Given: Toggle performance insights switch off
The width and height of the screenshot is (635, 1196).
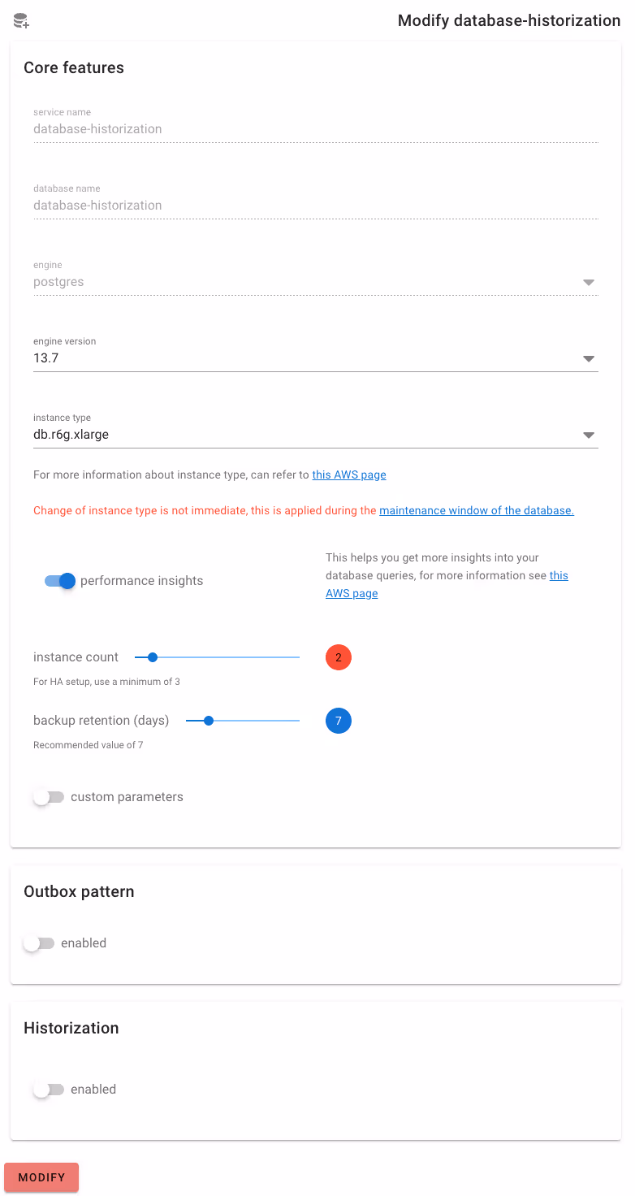Looking at the screenshot, I should point(60,581).
